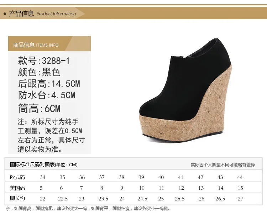Select EU size 44 in size chart
Screen dimensions: 267x215
tap(240, 177)
